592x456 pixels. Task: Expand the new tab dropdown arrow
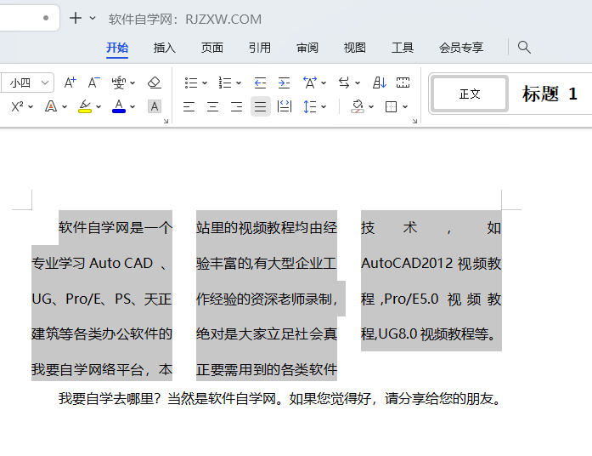point(93,18)
